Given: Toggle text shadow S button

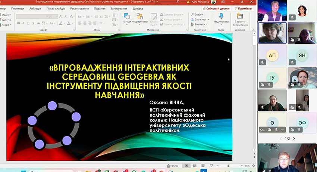Looking at the screenshot, I should [33, 23].
